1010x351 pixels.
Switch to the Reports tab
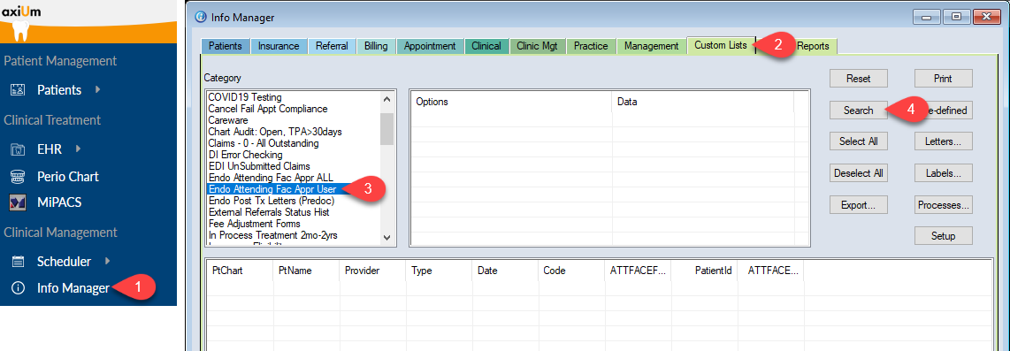(813, 46)
